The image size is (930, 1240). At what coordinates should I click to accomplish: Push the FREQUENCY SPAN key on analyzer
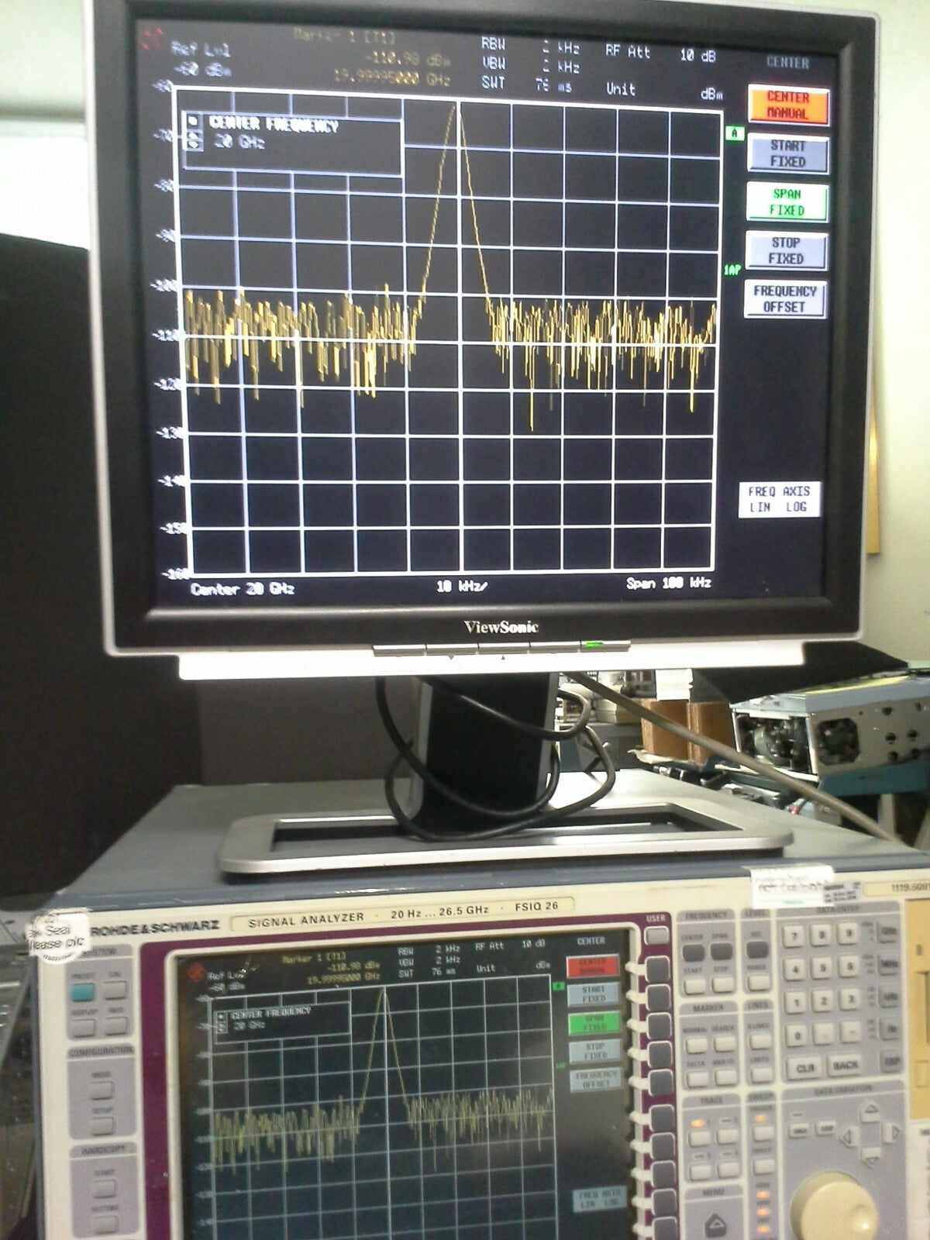[721, 951]
